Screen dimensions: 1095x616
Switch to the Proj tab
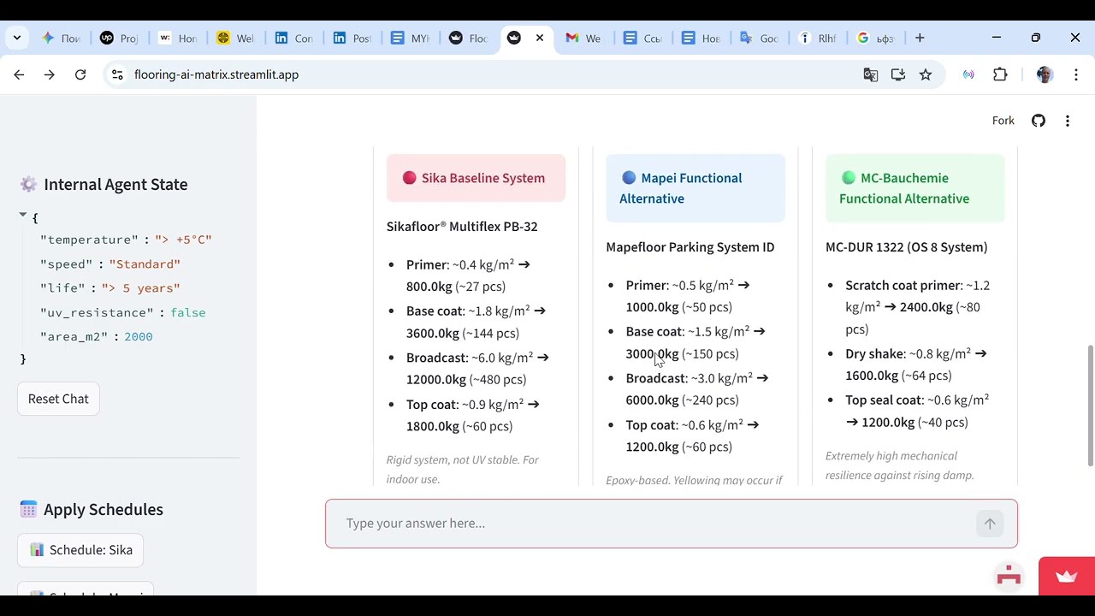(120, 38)
